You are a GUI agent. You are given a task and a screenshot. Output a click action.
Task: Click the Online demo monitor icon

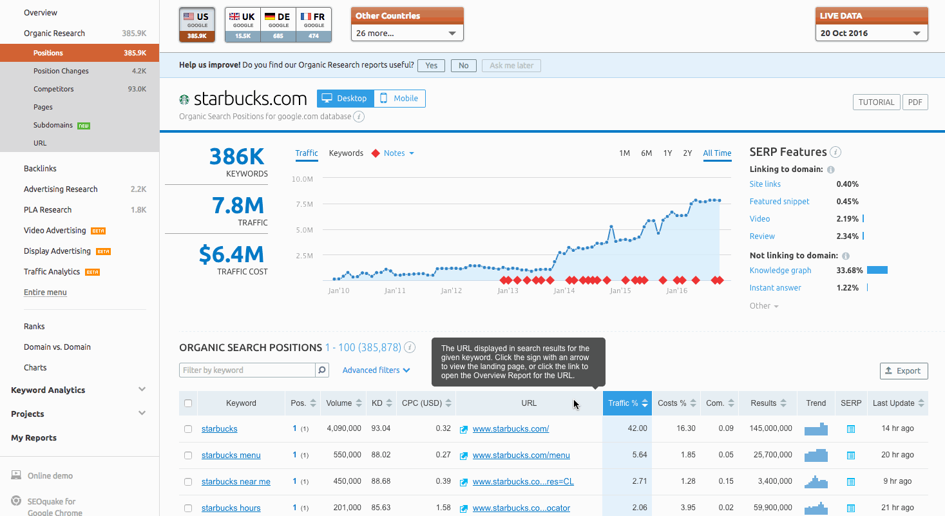pos(16,475)
